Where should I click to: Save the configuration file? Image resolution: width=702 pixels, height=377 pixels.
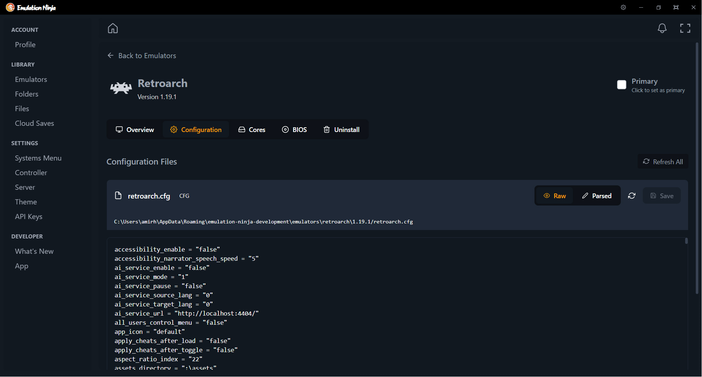pyautogui.click(x=661, y=196)
